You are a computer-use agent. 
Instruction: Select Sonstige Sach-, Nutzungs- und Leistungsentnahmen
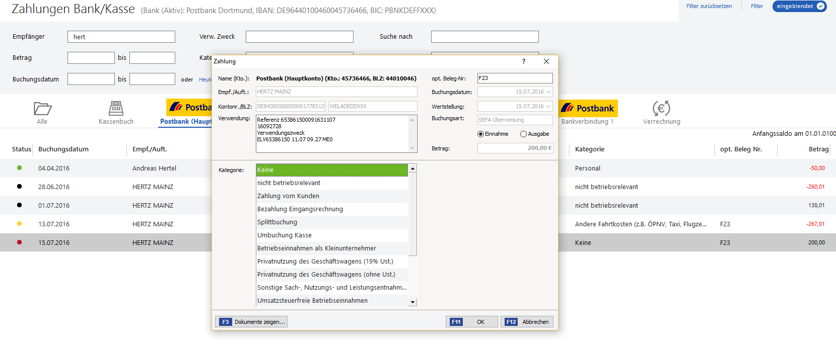tap(332, 288)
